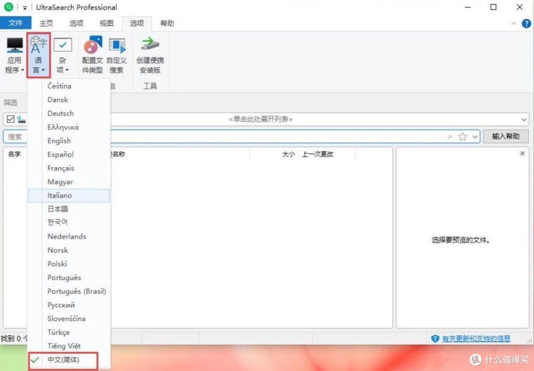Open the 杂项 options dropdown
Screen dimensions: 534x371
[x=63, y=55]
